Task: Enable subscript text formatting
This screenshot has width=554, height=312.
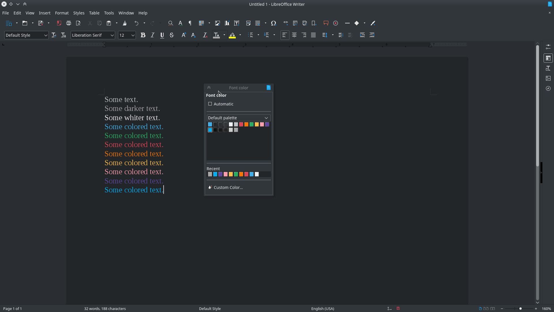Action: tap(193, 35)
